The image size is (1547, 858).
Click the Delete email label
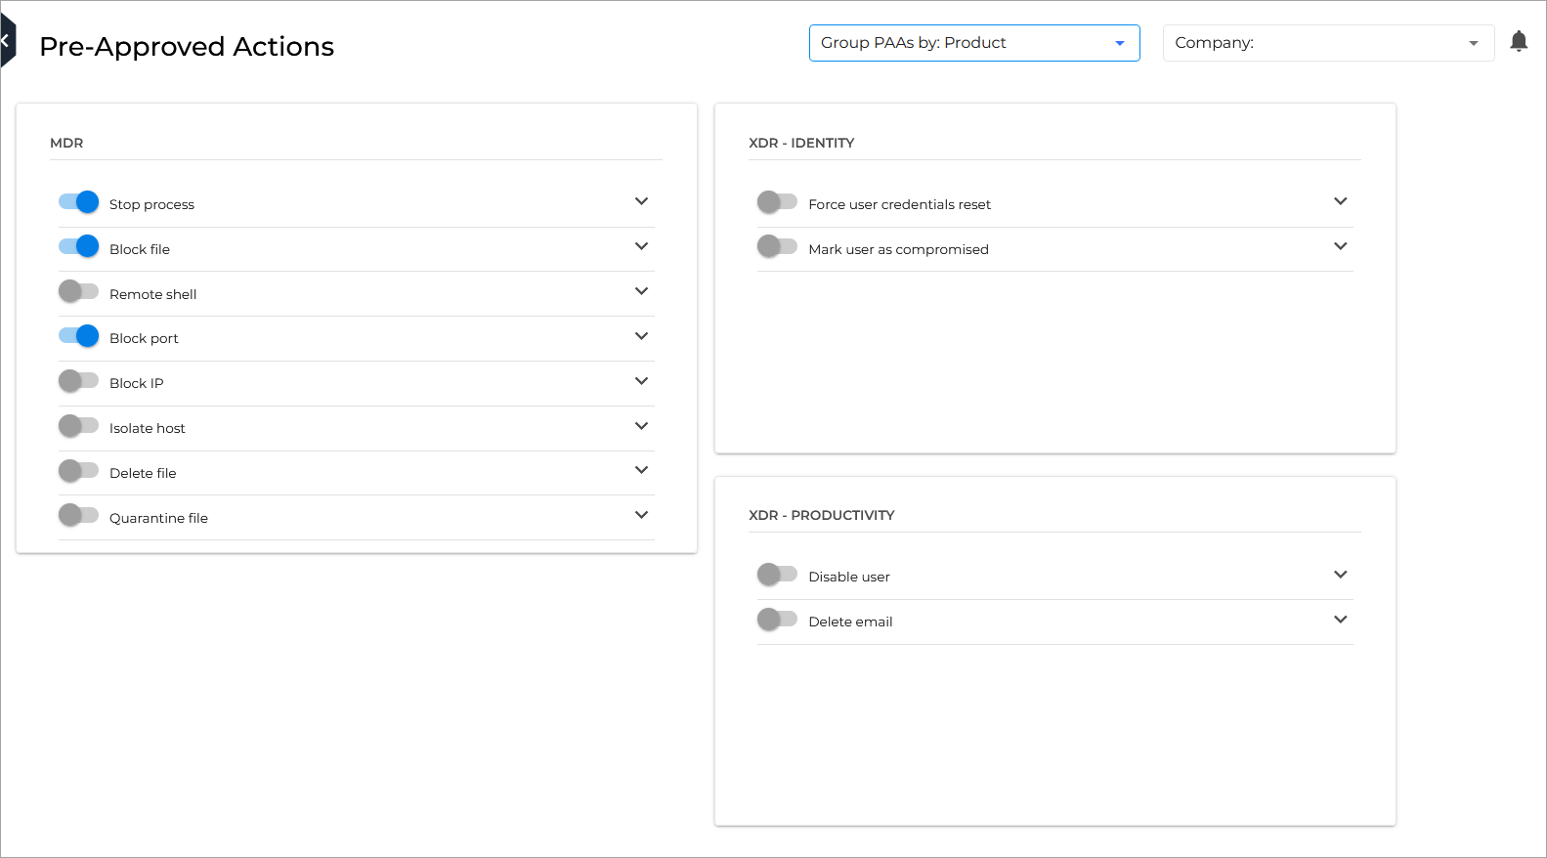pyautogui.click(x=850, y=622)
